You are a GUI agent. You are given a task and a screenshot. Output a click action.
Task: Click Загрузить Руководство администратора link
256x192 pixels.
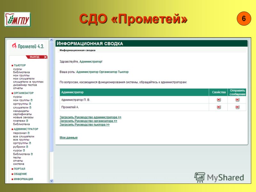click(x=91, y=117)
